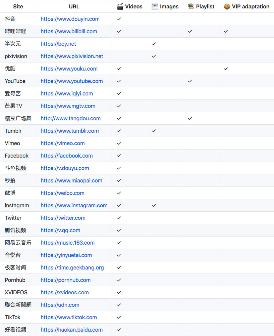Click the yinyuetai.com link

click(66, 255)
